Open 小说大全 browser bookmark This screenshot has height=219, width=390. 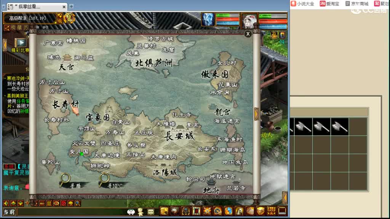point(303,3)
